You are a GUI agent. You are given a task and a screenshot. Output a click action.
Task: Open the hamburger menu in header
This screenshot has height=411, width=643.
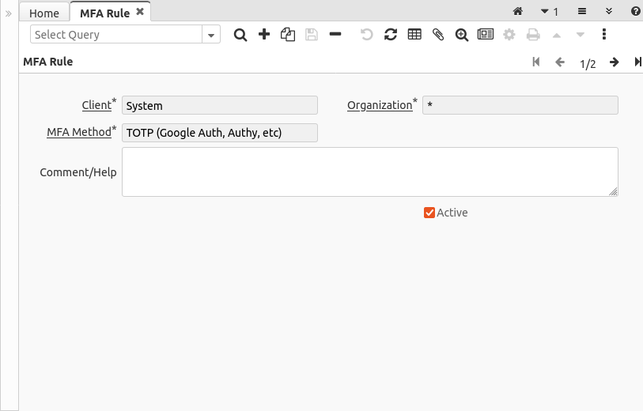(x=581, y=12)
